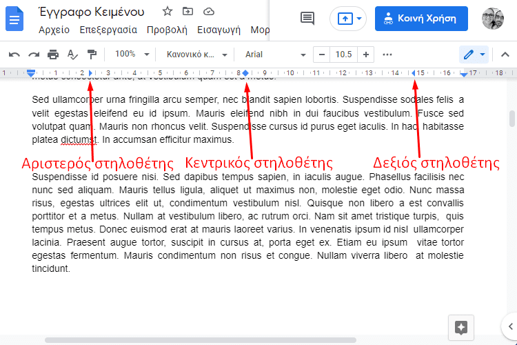Move document with the folder icon
517x345 pixels.
[x=187, y=12]
